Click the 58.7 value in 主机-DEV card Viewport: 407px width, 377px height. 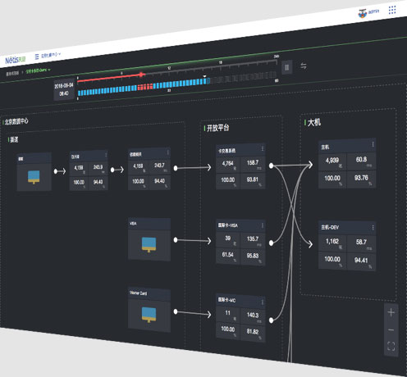tap(361, 242)
